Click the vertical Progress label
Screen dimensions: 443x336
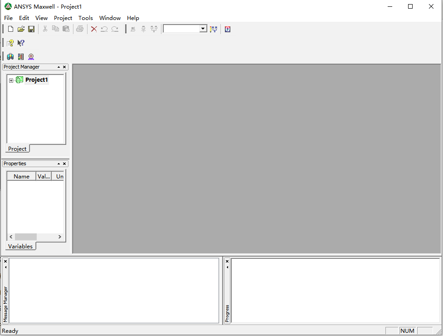[x=227, y=313]
